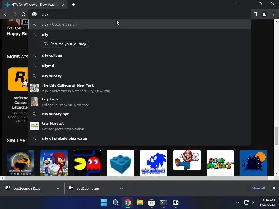Viewport: 279px width, 209px height.
Task: Open the Rockstar Games Launcher app icon
Action: coord(18,79)
